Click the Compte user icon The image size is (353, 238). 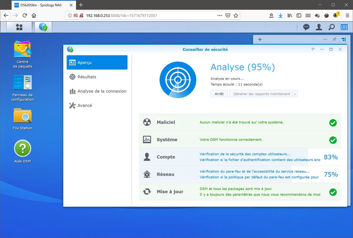pyautogui.click(x=147, y=157)
